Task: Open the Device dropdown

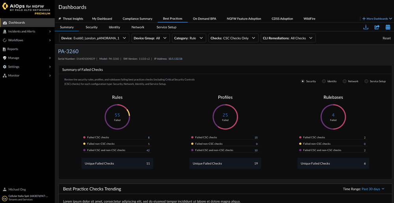Action: pos(94,38)
